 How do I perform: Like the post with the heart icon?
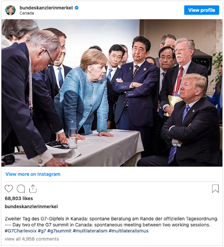(x=8, y=189)
